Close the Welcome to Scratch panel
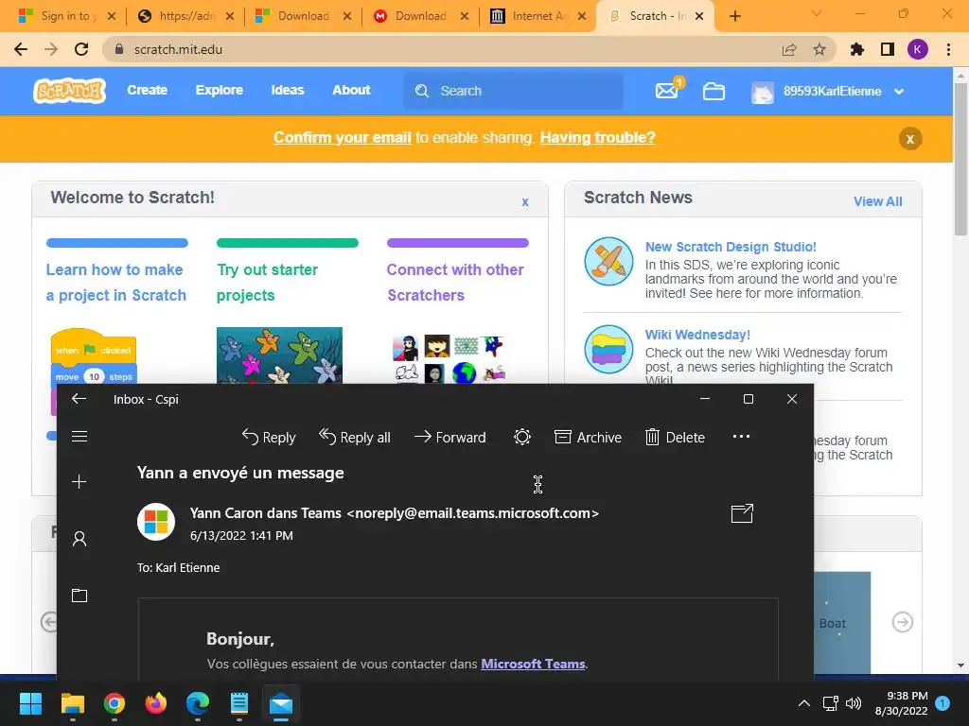 click(524, 202)
